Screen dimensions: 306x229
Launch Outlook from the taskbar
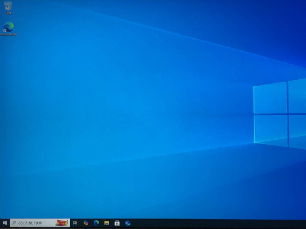pos(127,223)
